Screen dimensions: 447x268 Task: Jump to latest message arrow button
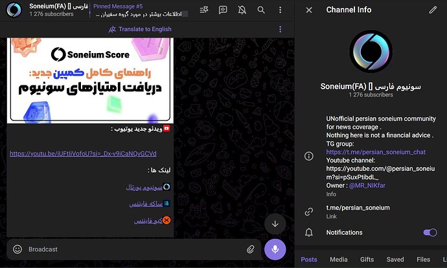point(275,224)
